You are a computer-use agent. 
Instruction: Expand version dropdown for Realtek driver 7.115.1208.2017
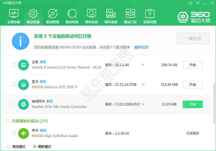[x=143, y=104]
